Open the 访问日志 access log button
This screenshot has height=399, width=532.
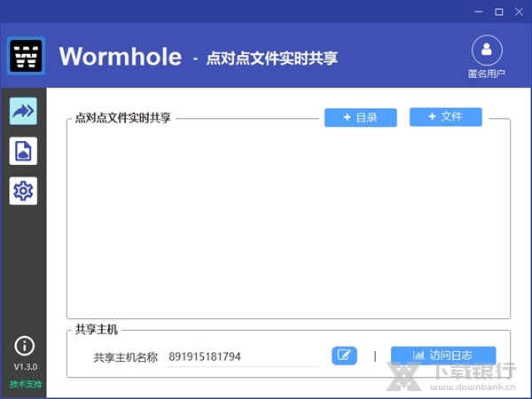pyautogui.click(x=443, y=356)
